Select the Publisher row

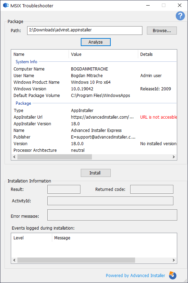94,137
